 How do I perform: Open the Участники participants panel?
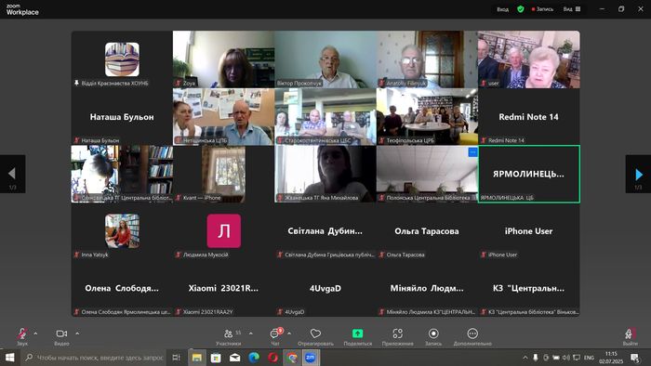coord(229,336)
